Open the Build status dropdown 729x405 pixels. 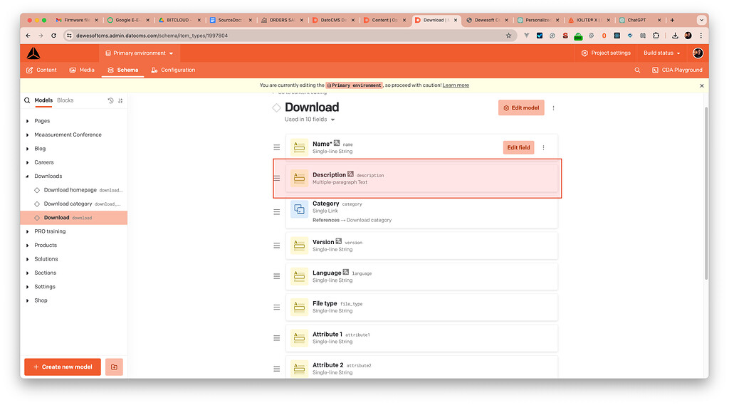(661, 53)
